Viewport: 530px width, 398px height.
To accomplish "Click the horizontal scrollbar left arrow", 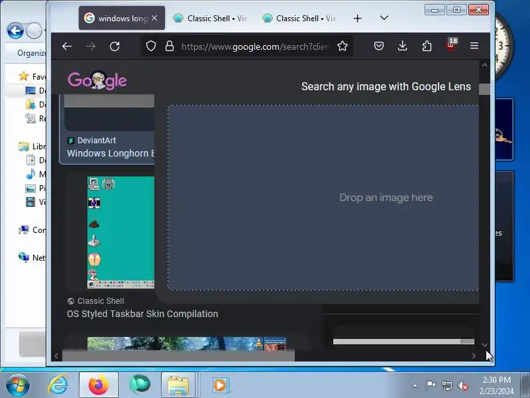I will tap(56, 356).
